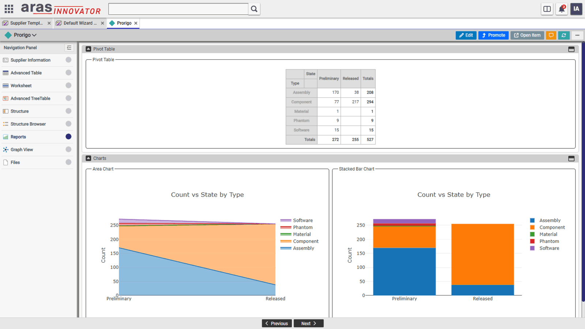Image resolution: width=585 pixels, height=329 pixels.
Task: Go to the Previous step
Action: [x=277, y=324]
